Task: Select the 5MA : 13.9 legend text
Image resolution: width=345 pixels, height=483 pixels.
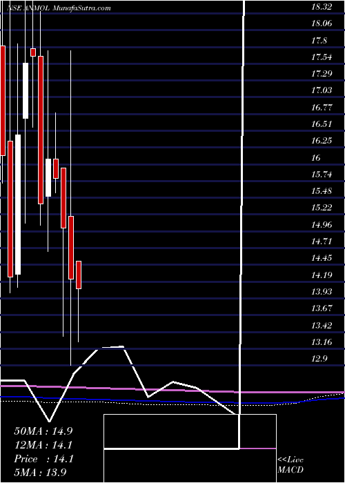Action: click(41, 473)
